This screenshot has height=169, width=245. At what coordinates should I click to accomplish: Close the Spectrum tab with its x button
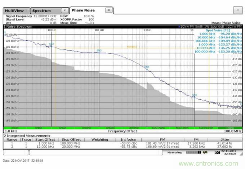tap(64, 11)
